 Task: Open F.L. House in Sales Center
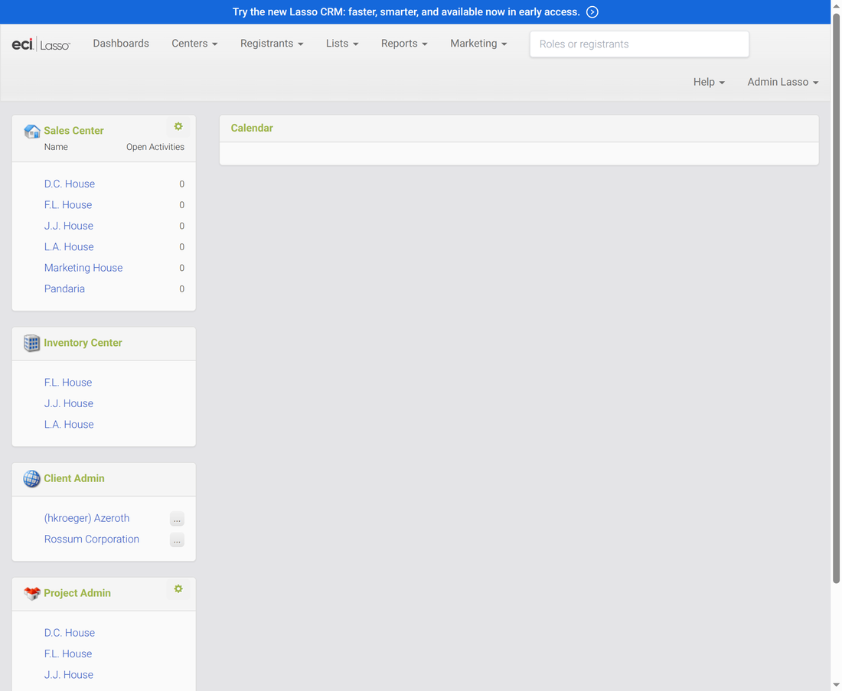[x=67, y=205]
